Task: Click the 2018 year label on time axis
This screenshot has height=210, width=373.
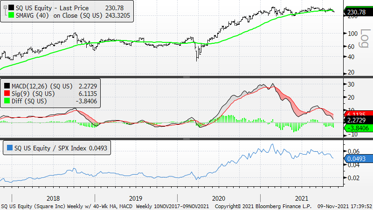Action: [x=53, y=198]
